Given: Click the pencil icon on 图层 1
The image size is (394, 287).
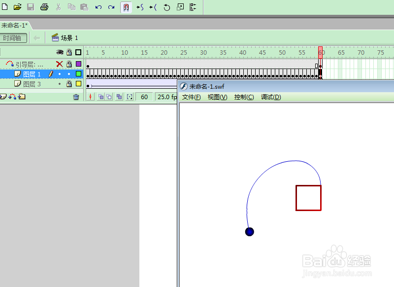Looking at the screenshot, I should point(51,74).
